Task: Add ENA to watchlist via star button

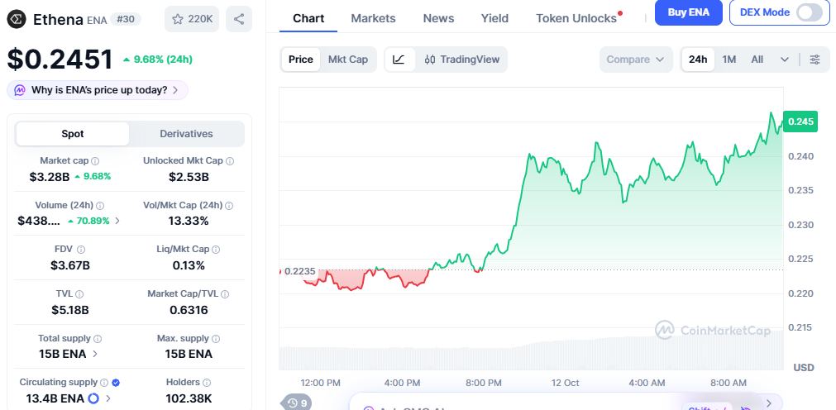Action: pyautogui.click(x=192, y=19)
